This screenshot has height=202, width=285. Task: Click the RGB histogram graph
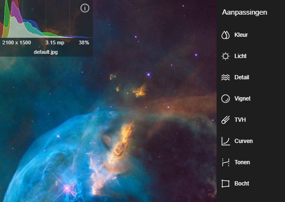click(46, 19)
